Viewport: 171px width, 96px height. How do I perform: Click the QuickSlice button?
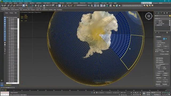[x=159, y=82]
